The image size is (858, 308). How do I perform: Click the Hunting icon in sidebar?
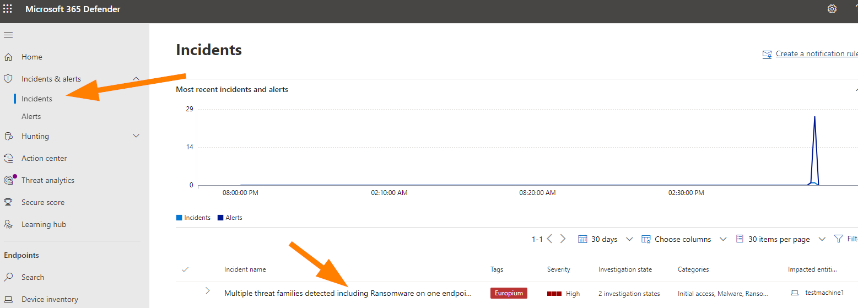(x=8, y=136)
